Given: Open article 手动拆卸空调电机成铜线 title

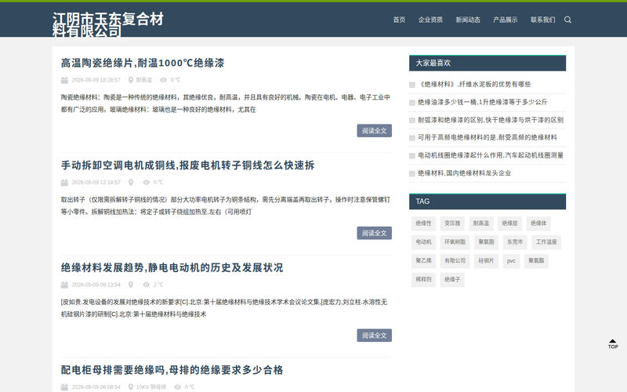Looking at the screenshot, I should pos(187,165).
